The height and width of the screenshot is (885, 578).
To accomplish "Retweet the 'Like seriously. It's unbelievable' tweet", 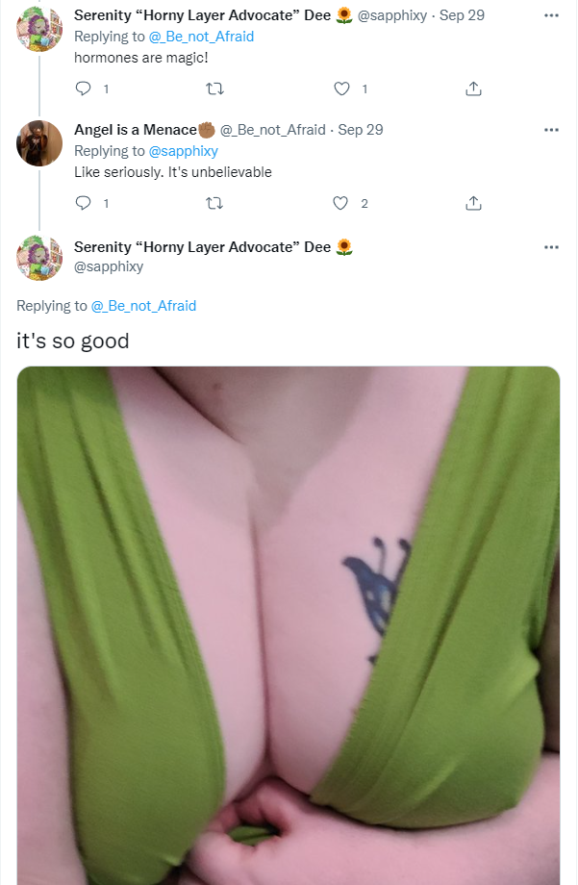I will (x=214, y=203).
